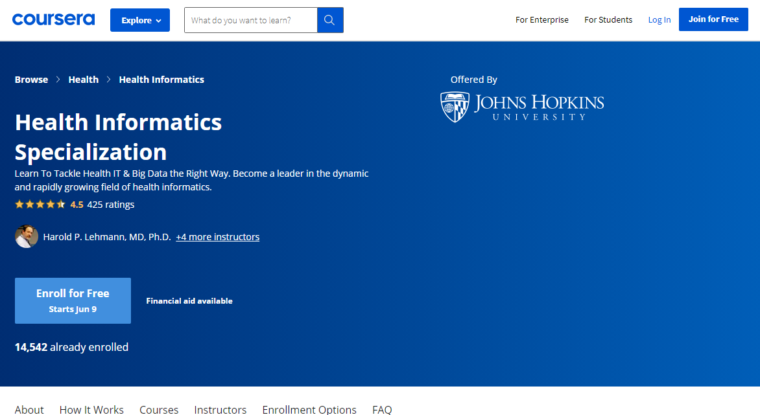Image resolution: width=760 pixels, height=415 pixels.
Task: Jump to the How It Works tab
Action: click(x=91, y=409)
